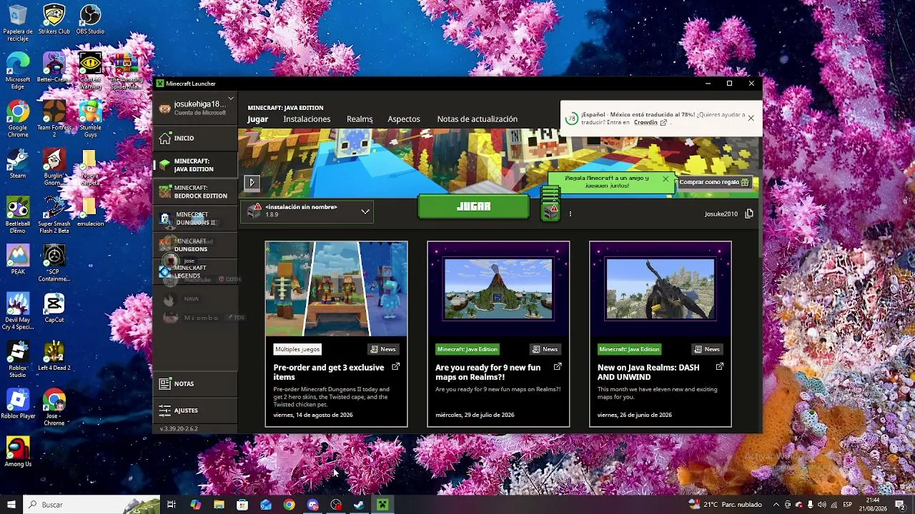Open the taskbar weather widget 21°C
Screen dimensions: 915x514
tap(725, 505)
